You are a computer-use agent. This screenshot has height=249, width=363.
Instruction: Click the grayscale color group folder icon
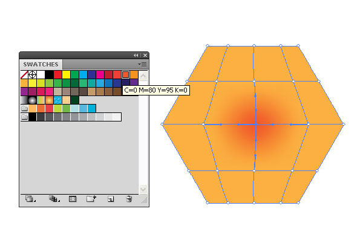(x=25, y=117)
